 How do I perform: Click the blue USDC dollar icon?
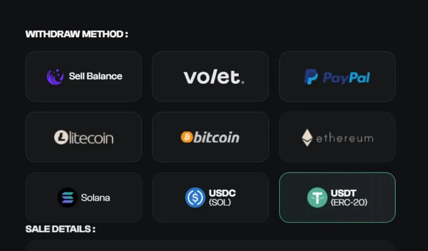point(195,198)
